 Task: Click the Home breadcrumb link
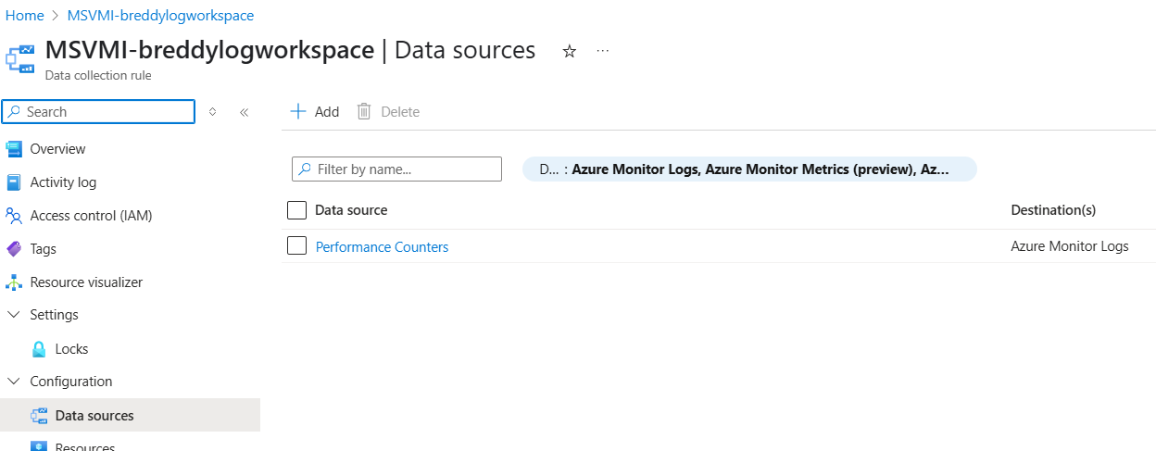[x=25, y=16]
